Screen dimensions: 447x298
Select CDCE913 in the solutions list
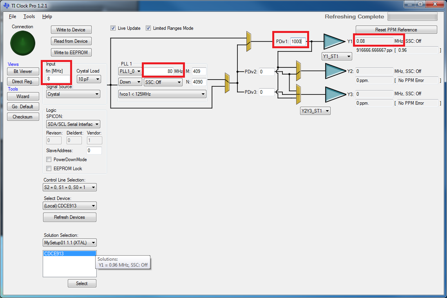pos(70,253)
